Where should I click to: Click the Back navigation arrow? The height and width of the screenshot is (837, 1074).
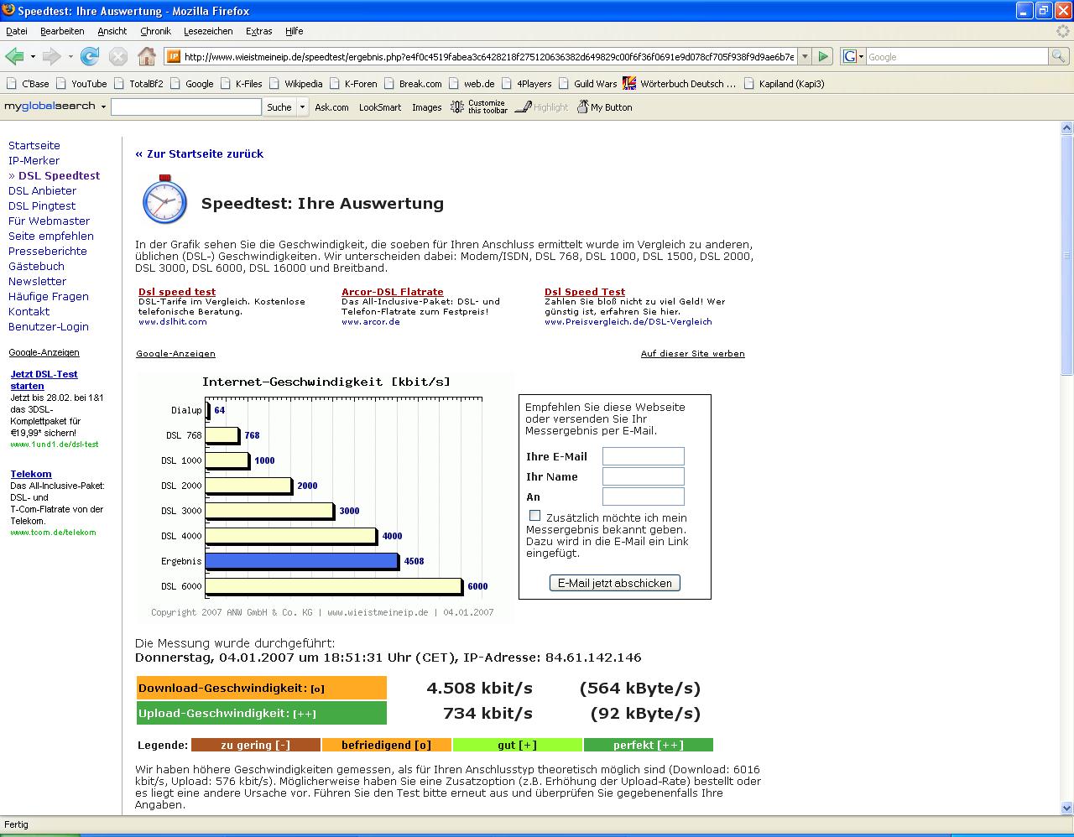(x=14, y=56)
